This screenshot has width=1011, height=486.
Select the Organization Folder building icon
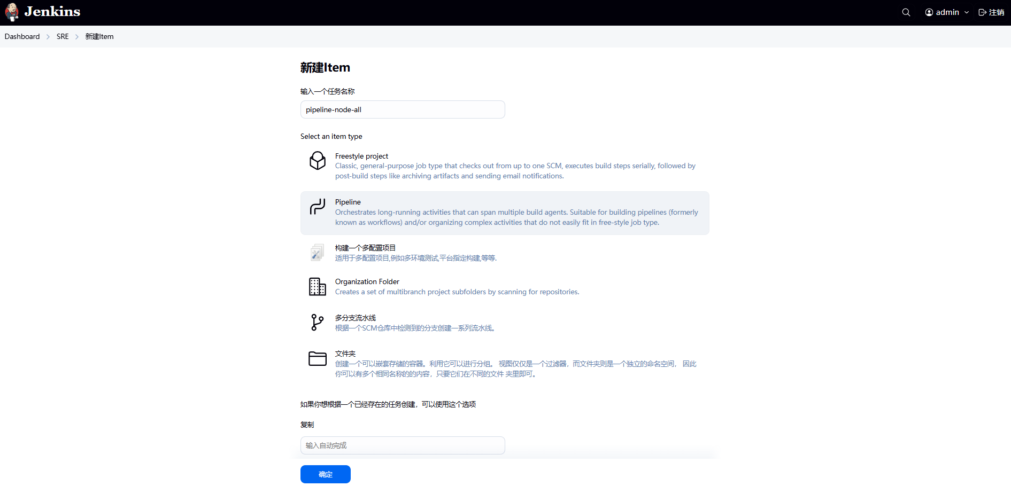pyautogui.click(x=318, y=286)
